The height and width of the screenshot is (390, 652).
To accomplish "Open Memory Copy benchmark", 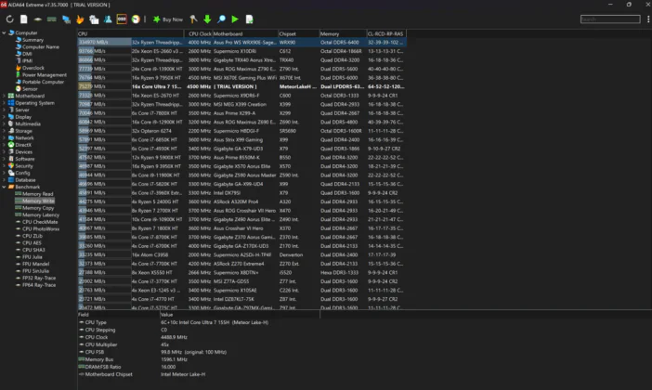I will (x=38, y=208).
